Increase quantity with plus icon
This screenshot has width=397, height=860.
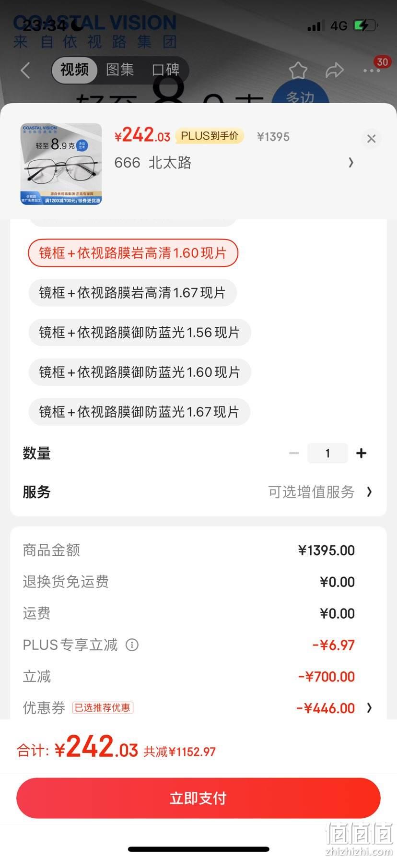click(362, 453)
